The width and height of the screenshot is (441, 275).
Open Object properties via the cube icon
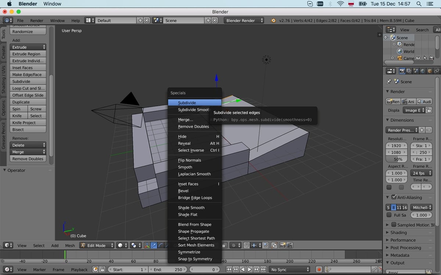click(x=430, y=71)
